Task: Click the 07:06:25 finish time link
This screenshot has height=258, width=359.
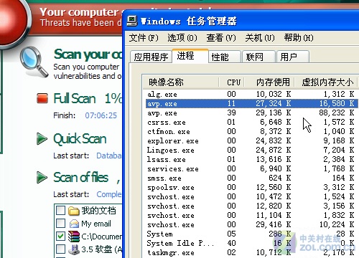Action: point(101,115)
